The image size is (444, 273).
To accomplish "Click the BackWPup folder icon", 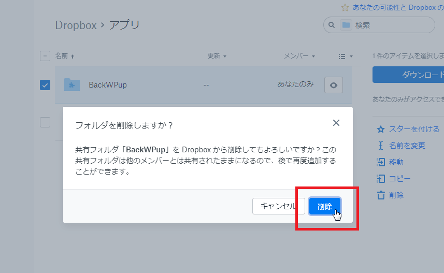I will pos(71,85).
